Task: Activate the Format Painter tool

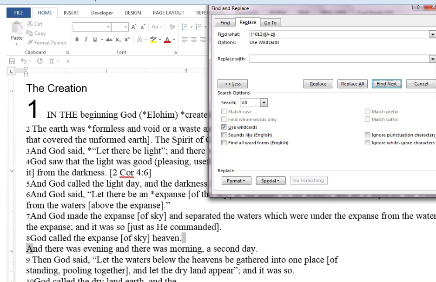Action: coord(30,43)
